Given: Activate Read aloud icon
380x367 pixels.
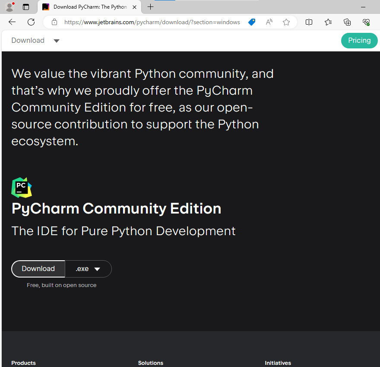Looking at the screenshot, I should 269,22.
